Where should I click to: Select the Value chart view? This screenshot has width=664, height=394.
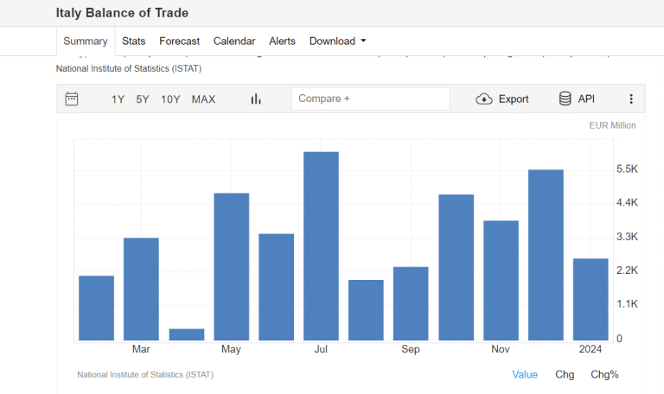pyautogui.click(x=525, y=374)
